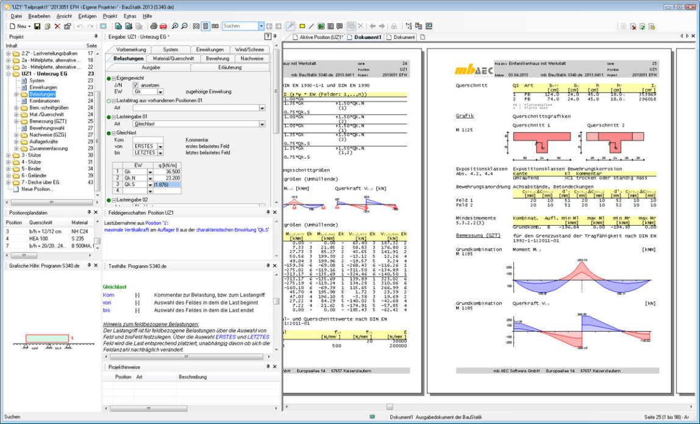The height and width of the screenshot is (424, 700).
Task: Click the Kom comment input field
Action: [x=148, y=140]
